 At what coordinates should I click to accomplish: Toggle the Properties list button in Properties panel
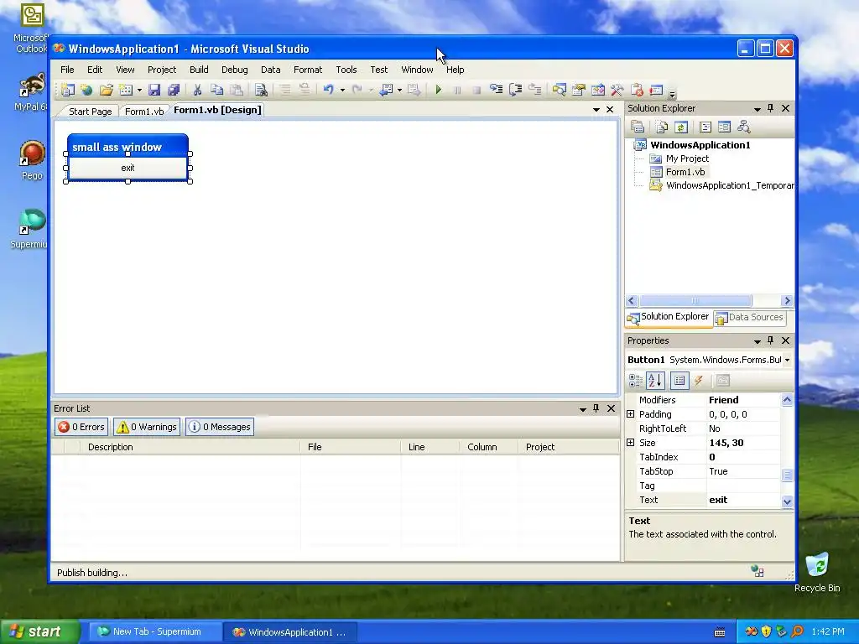point(679,381)
